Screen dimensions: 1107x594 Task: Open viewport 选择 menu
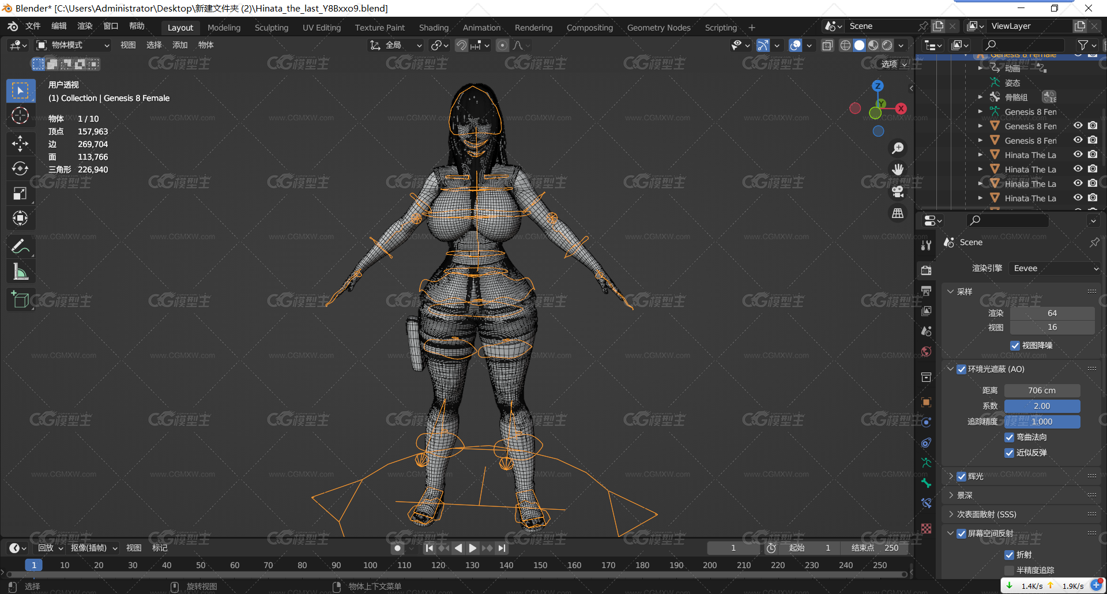point(154,45)
